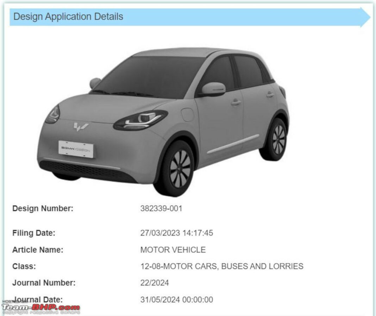The image size is (376, 316).
Task: Select the Design Number value 382339-001
Action: [x=161, y=208]
